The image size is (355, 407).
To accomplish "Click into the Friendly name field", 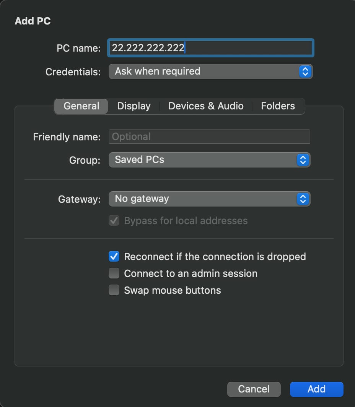I will [x=209, y=137].
